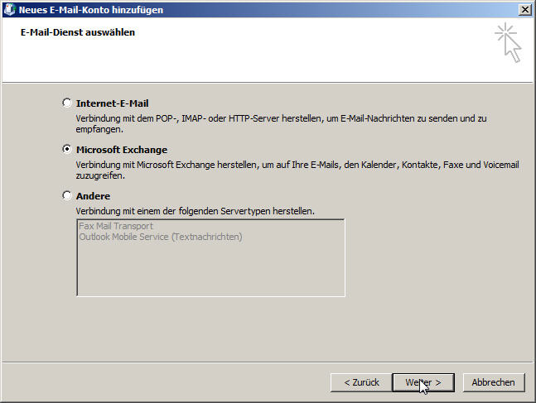
Task: Cancel the wizard via Abbrechen
Action: pyautogui.click(x=493, y=382)
